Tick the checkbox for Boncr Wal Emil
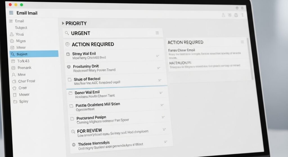 71,93
